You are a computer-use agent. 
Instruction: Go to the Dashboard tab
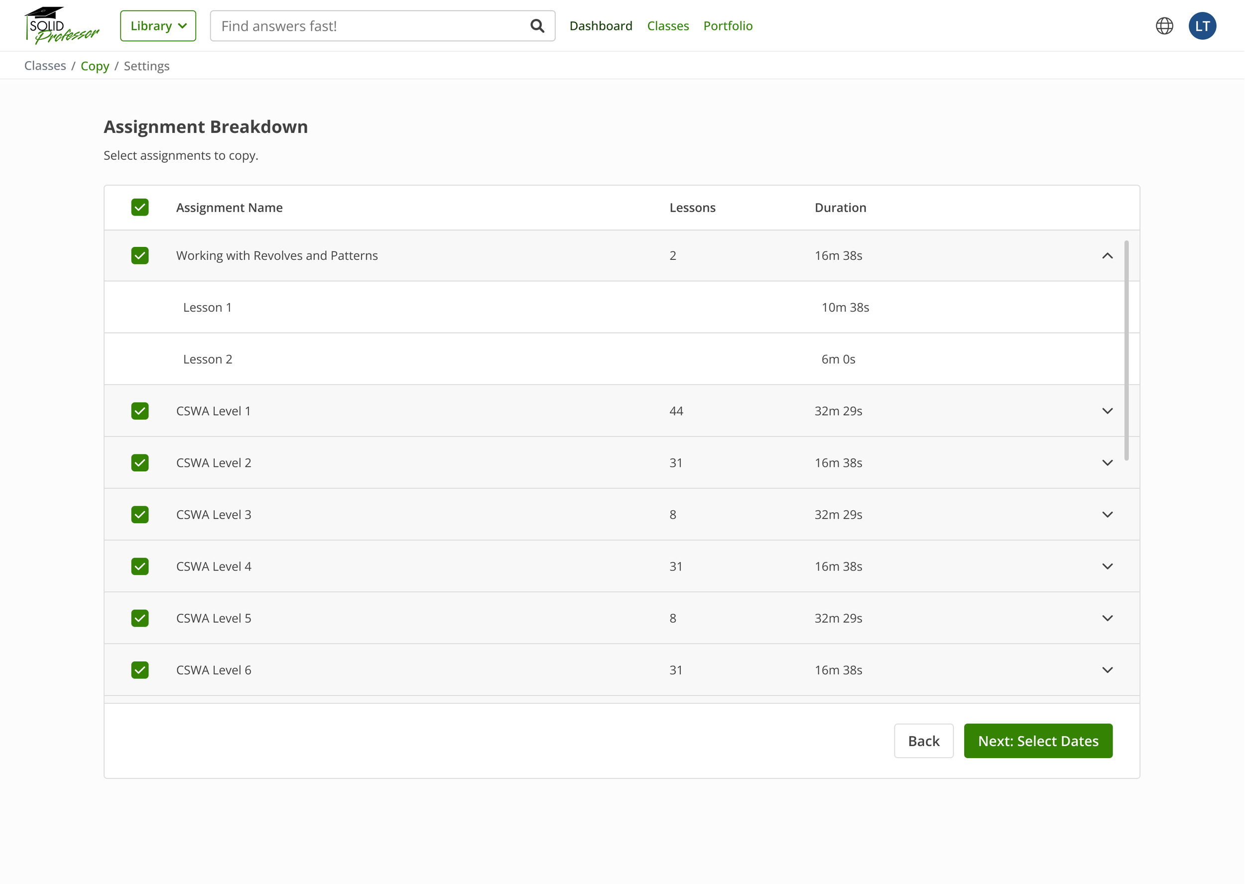click(x=601, y=25)
